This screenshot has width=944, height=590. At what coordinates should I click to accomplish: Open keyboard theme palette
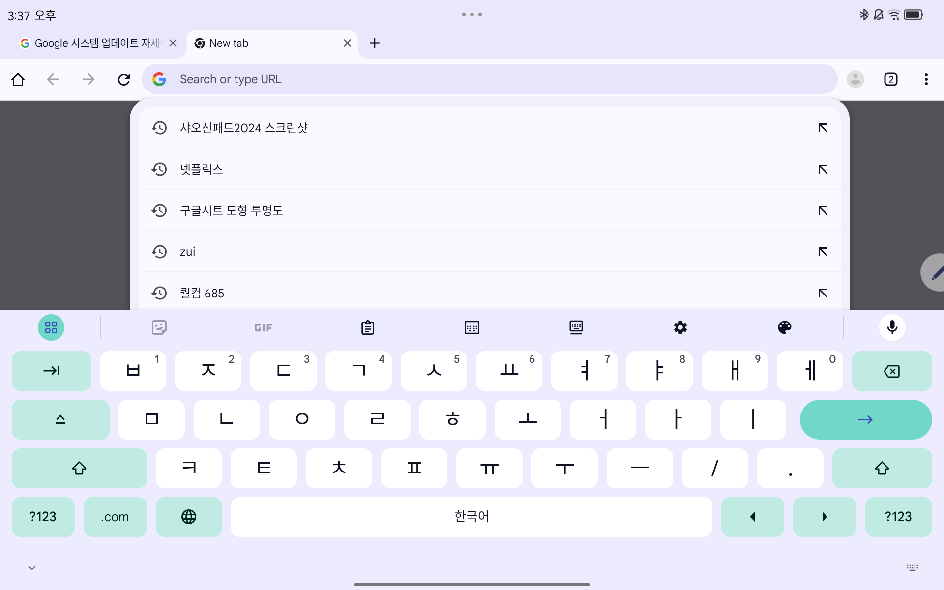pos(785,327)
